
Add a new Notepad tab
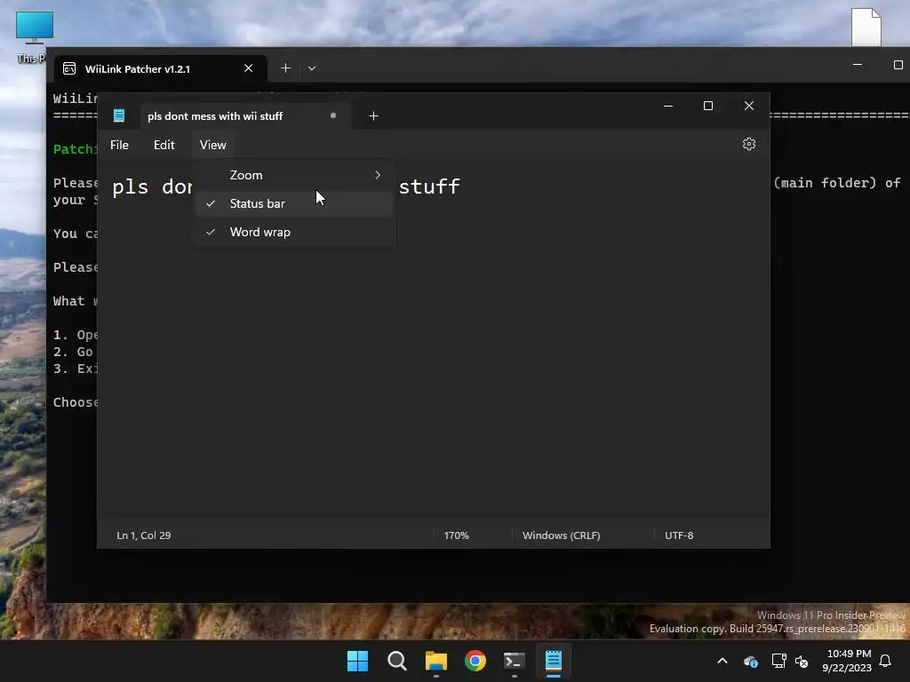coord(374,116)
